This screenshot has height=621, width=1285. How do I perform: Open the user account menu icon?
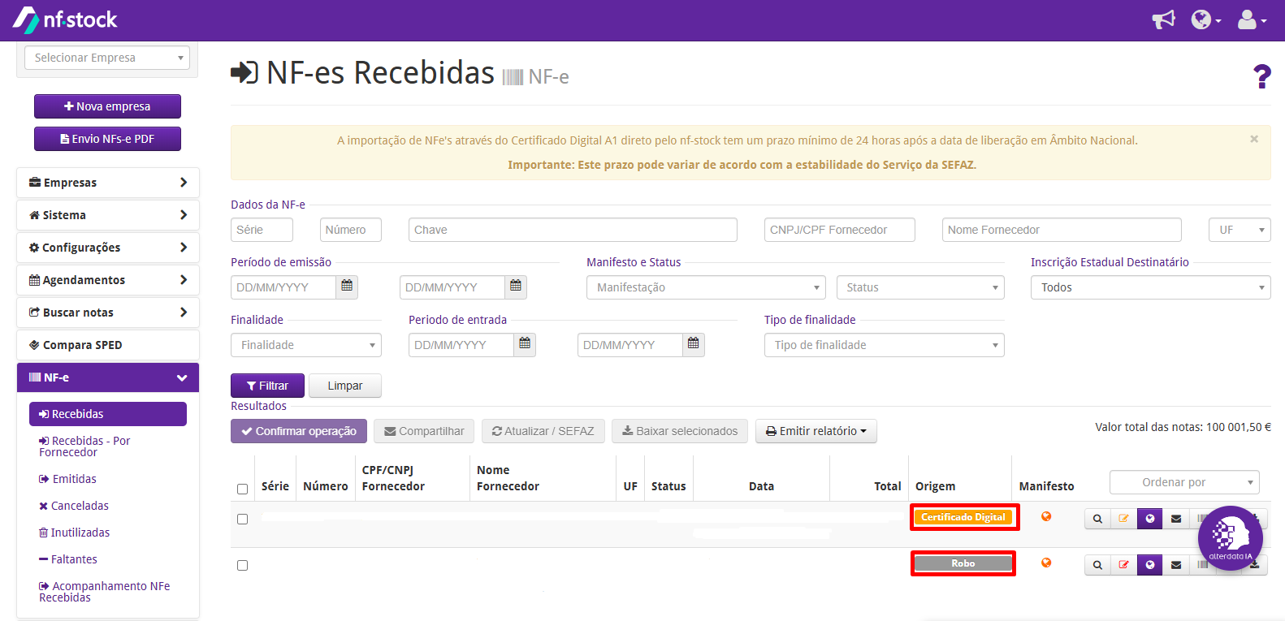[1251, 19]
